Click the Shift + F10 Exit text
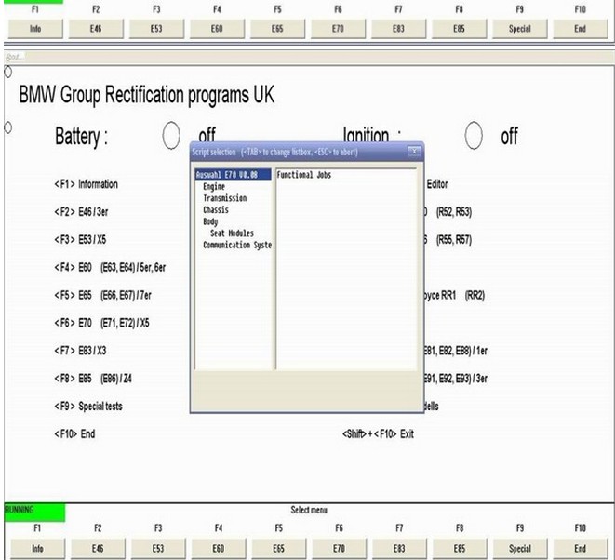Screen dimensions: 615x560 (x=378, y=434)
